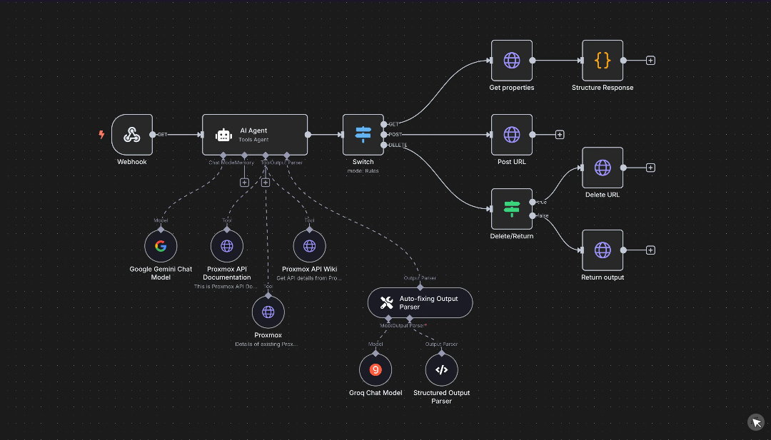
Task: Click the Webhook GET output connector
Action: (x=153, y=135)
